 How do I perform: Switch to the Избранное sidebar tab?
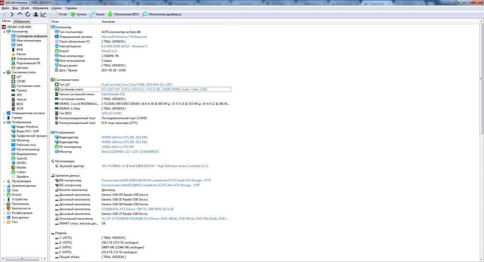[22, 21]
